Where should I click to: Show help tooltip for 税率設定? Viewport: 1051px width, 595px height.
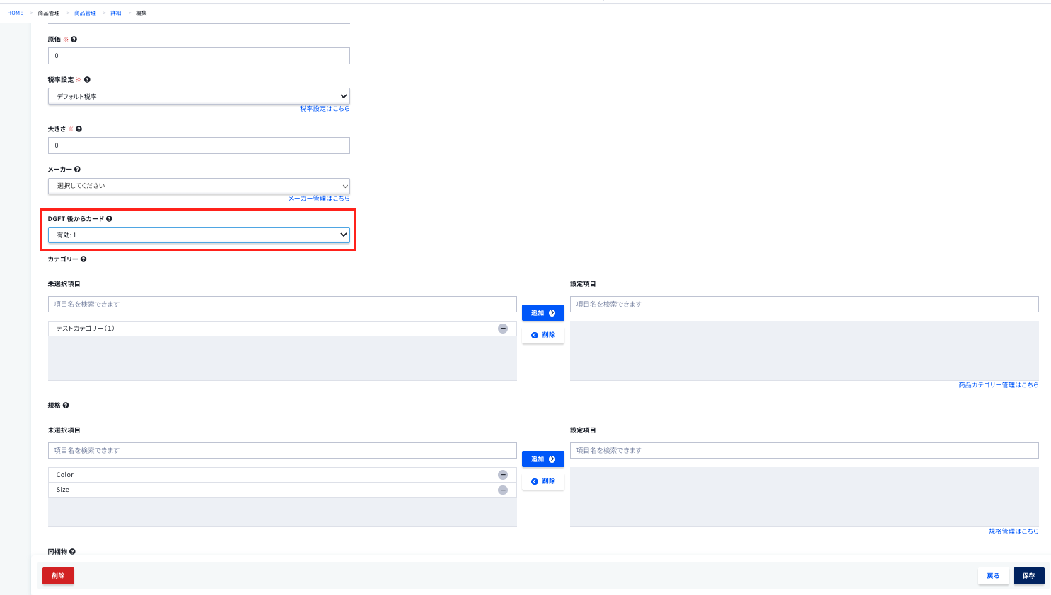(87, 80)
